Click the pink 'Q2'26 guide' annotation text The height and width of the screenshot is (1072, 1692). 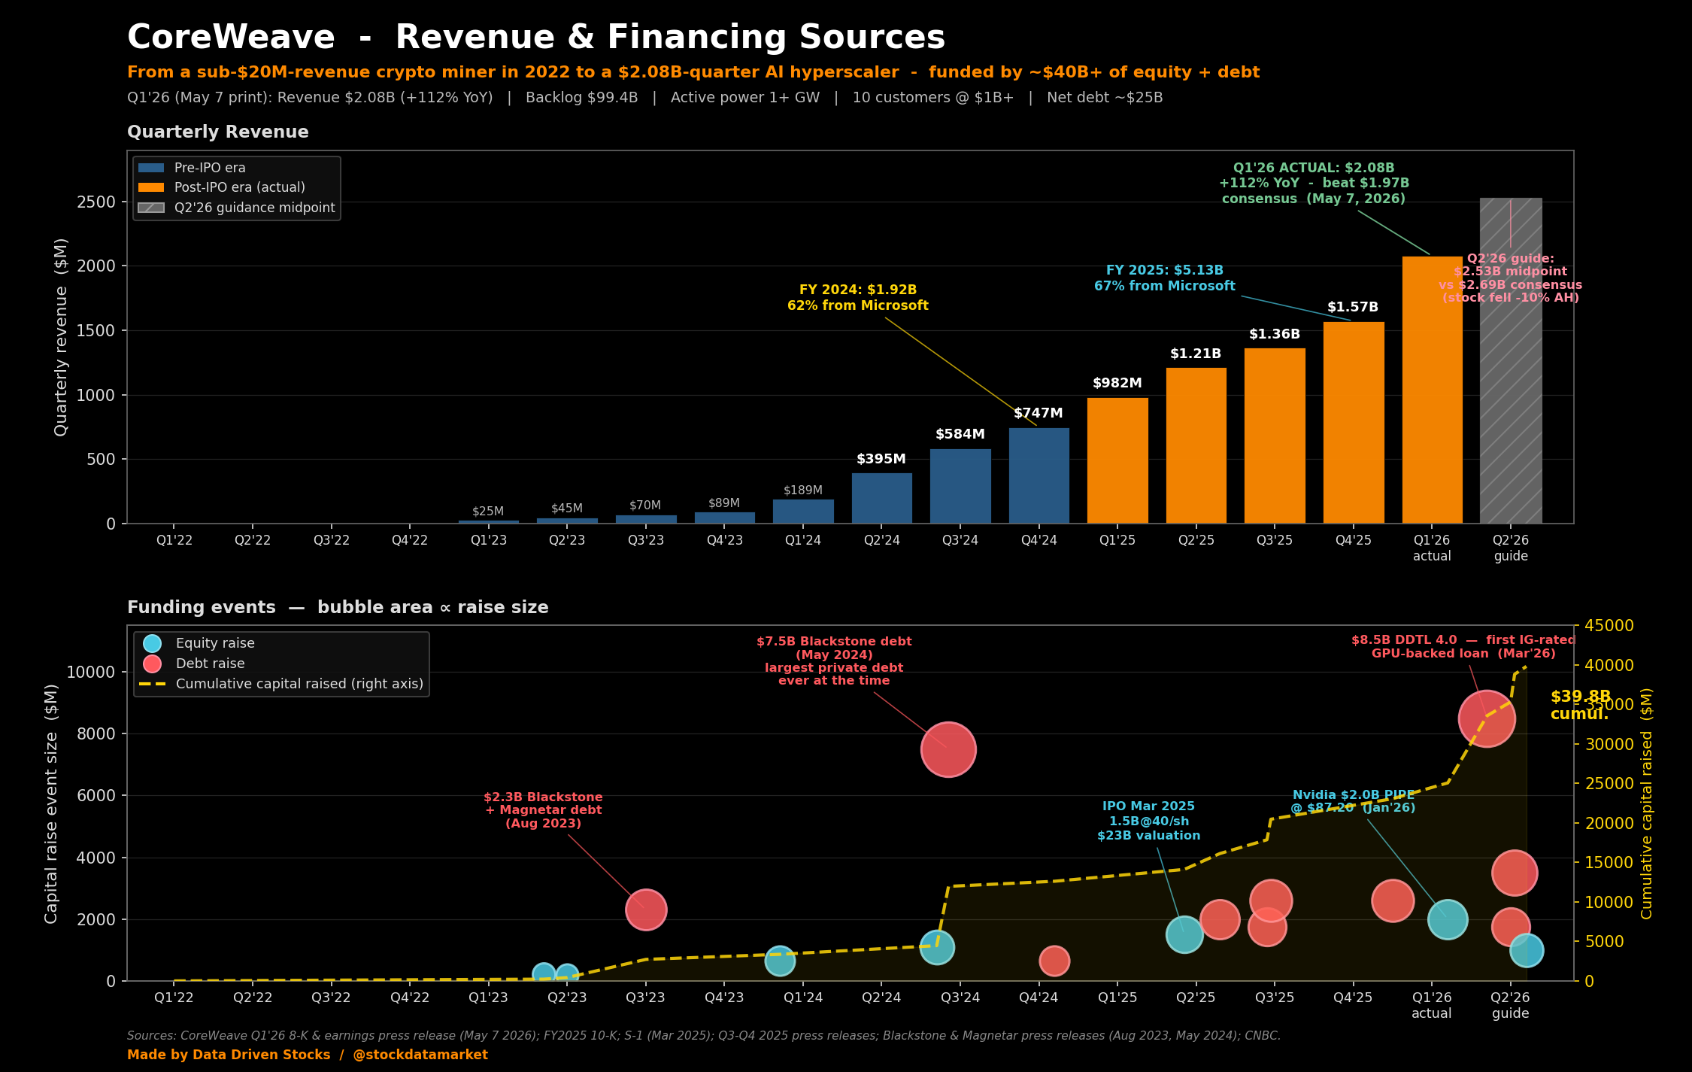click(1511, 278)
